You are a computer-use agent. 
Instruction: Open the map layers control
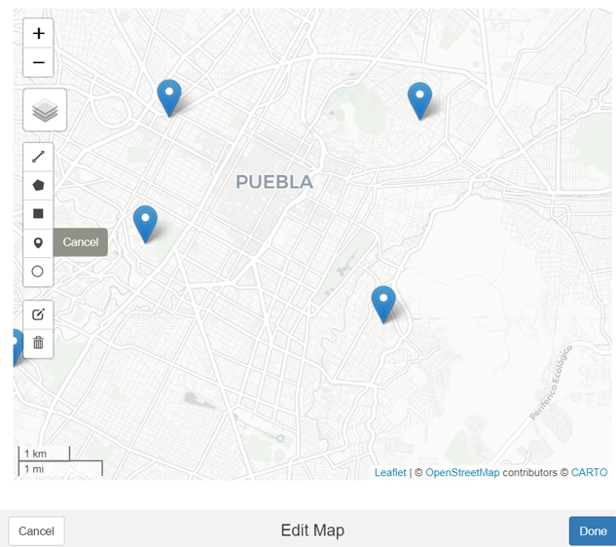point(45,111)
